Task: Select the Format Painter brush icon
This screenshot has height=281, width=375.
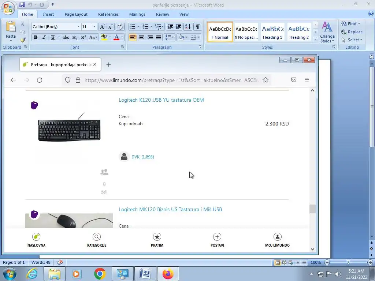Action: 23,40
